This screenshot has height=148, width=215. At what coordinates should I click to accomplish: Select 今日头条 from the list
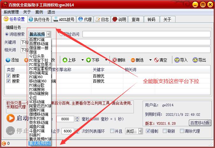(x=40, y=56)
